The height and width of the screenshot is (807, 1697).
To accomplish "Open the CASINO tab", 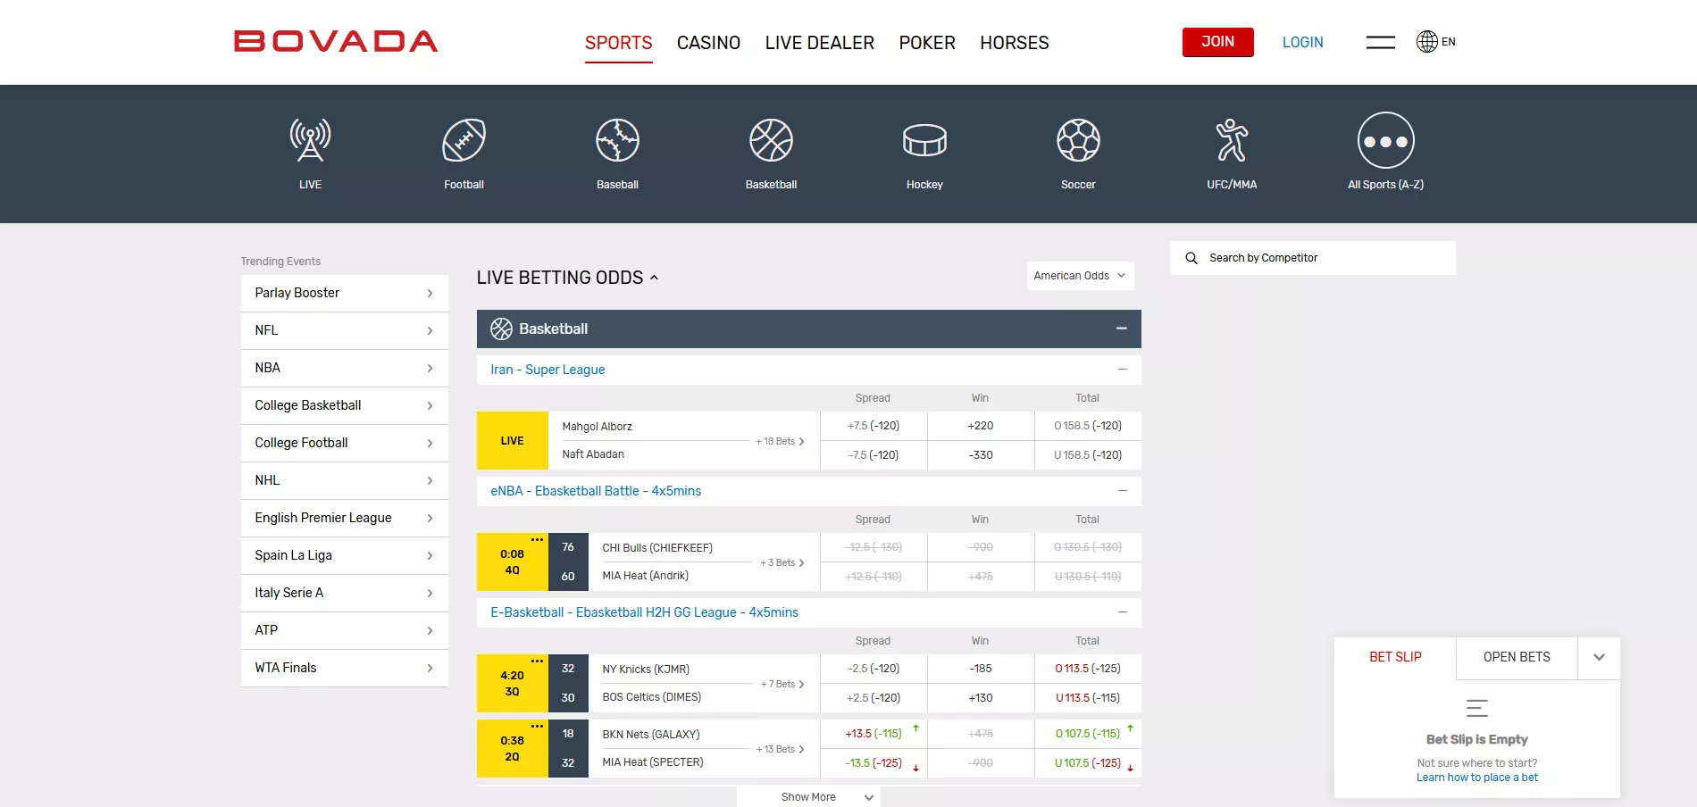I will pos(708,43).
